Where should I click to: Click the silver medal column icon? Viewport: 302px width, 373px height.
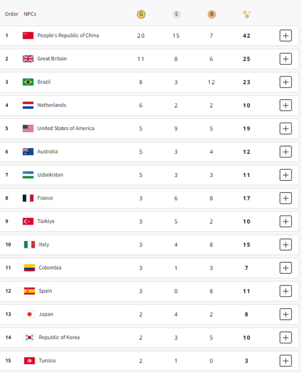click(176, 14)
